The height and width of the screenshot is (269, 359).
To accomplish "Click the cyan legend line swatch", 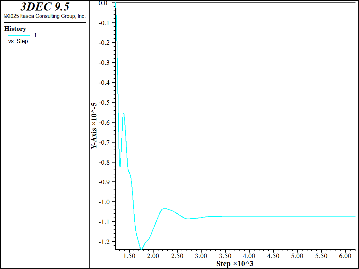I will [19, 36].
